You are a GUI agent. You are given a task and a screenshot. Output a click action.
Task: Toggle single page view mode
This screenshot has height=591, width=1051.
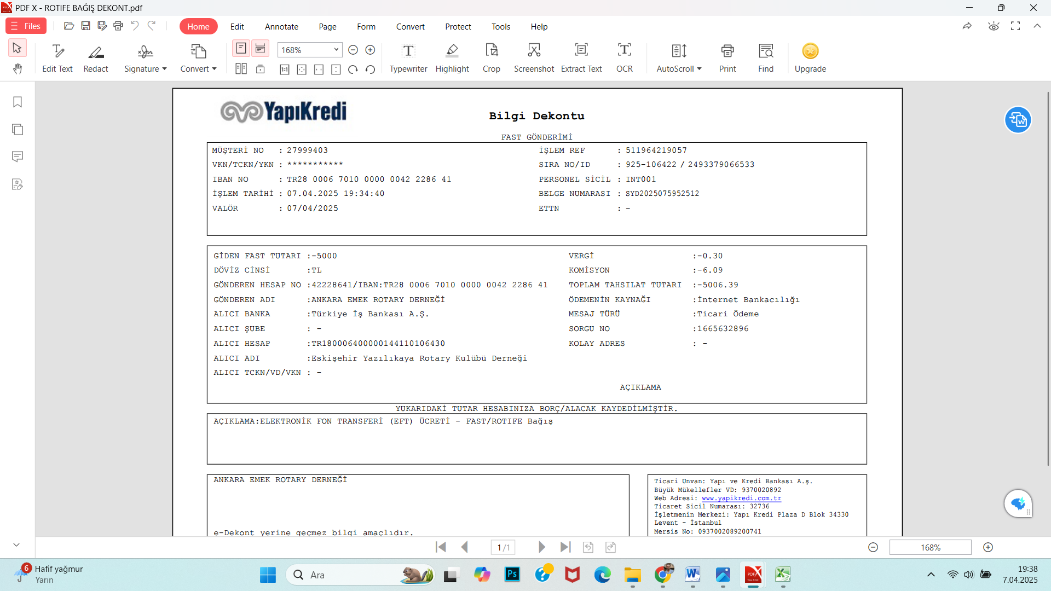point(241,48)
